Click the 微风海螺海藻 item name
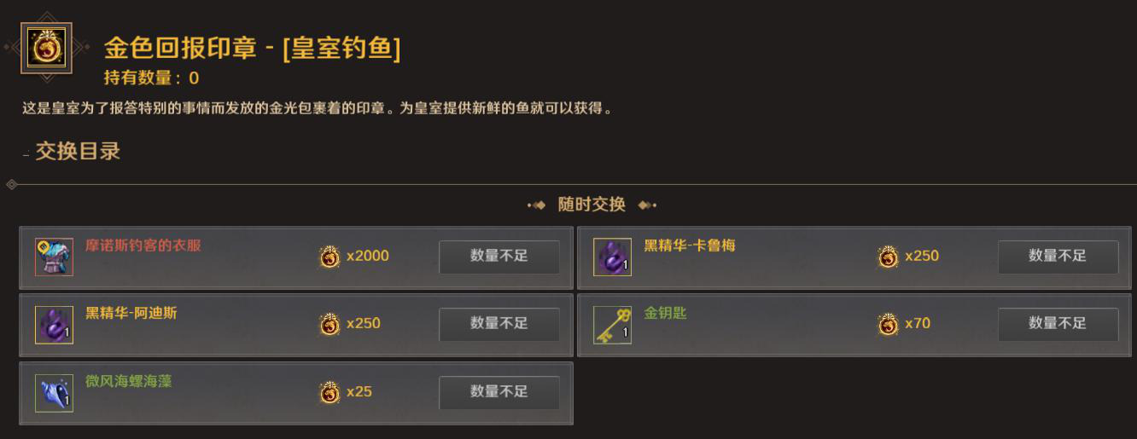 tap(129, 382)
